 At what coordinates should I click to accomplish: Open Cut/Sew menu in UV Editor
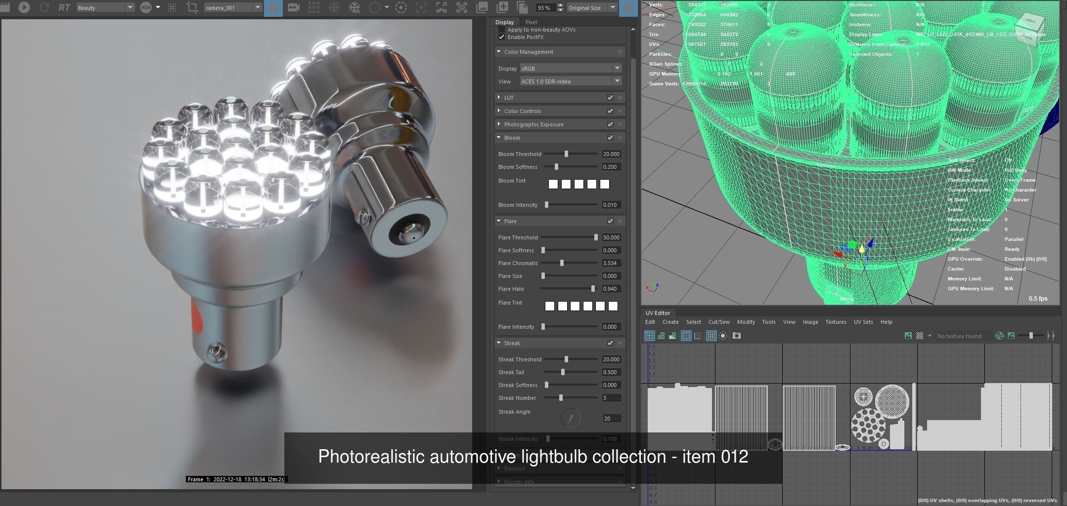point(719,322)
